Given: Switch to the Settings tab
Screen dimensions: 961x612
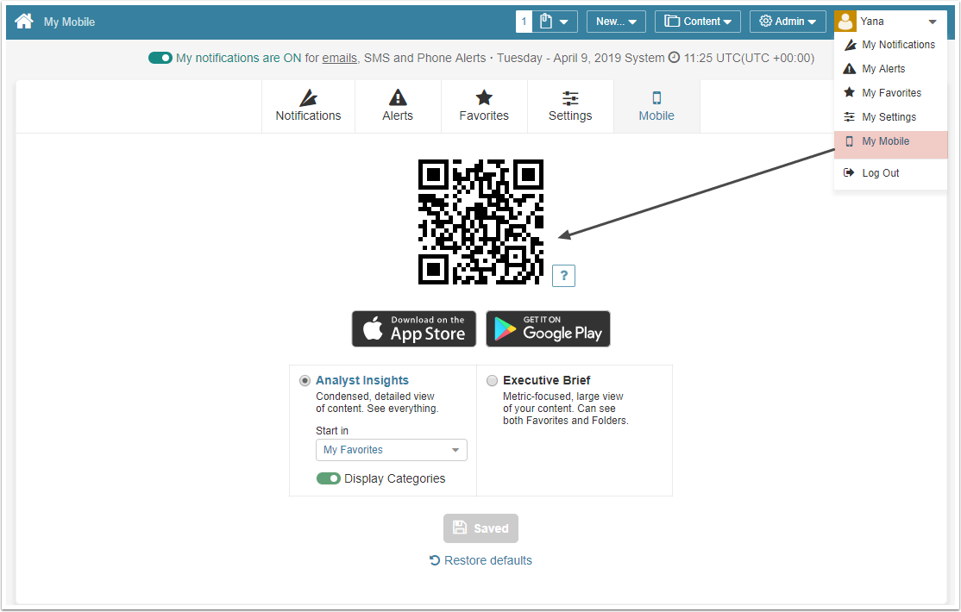Looking at the screenshot, I should pos(570,106).
